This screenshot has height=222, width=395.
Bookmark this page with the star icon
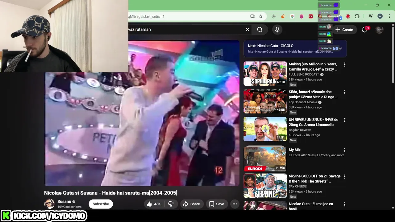click(x=261, y=16)
